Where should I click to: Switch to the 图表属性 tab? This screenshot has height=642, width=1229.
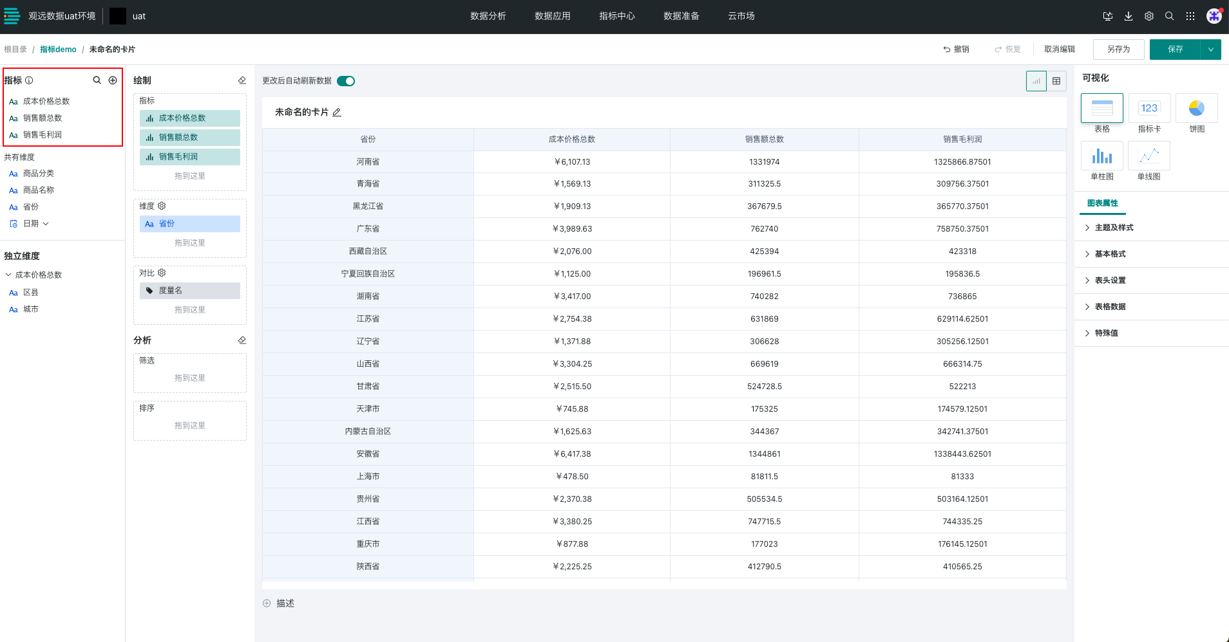tap(1102, 203)
